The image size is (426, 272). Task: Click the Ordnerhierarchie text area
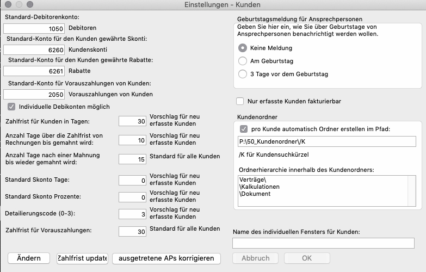[325, 190]
